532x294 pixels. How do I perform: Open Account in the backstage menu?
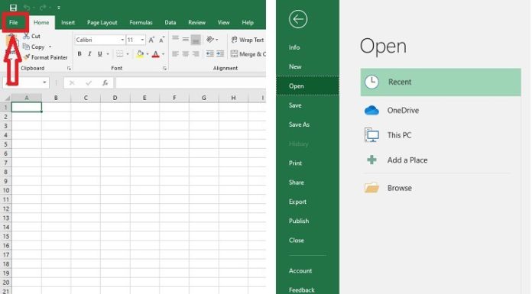pyautogui.click(x=300, y=270)
